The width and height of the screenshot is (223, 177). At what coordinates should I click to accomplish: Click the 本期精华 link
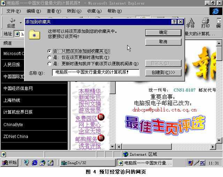coord(90,91)
